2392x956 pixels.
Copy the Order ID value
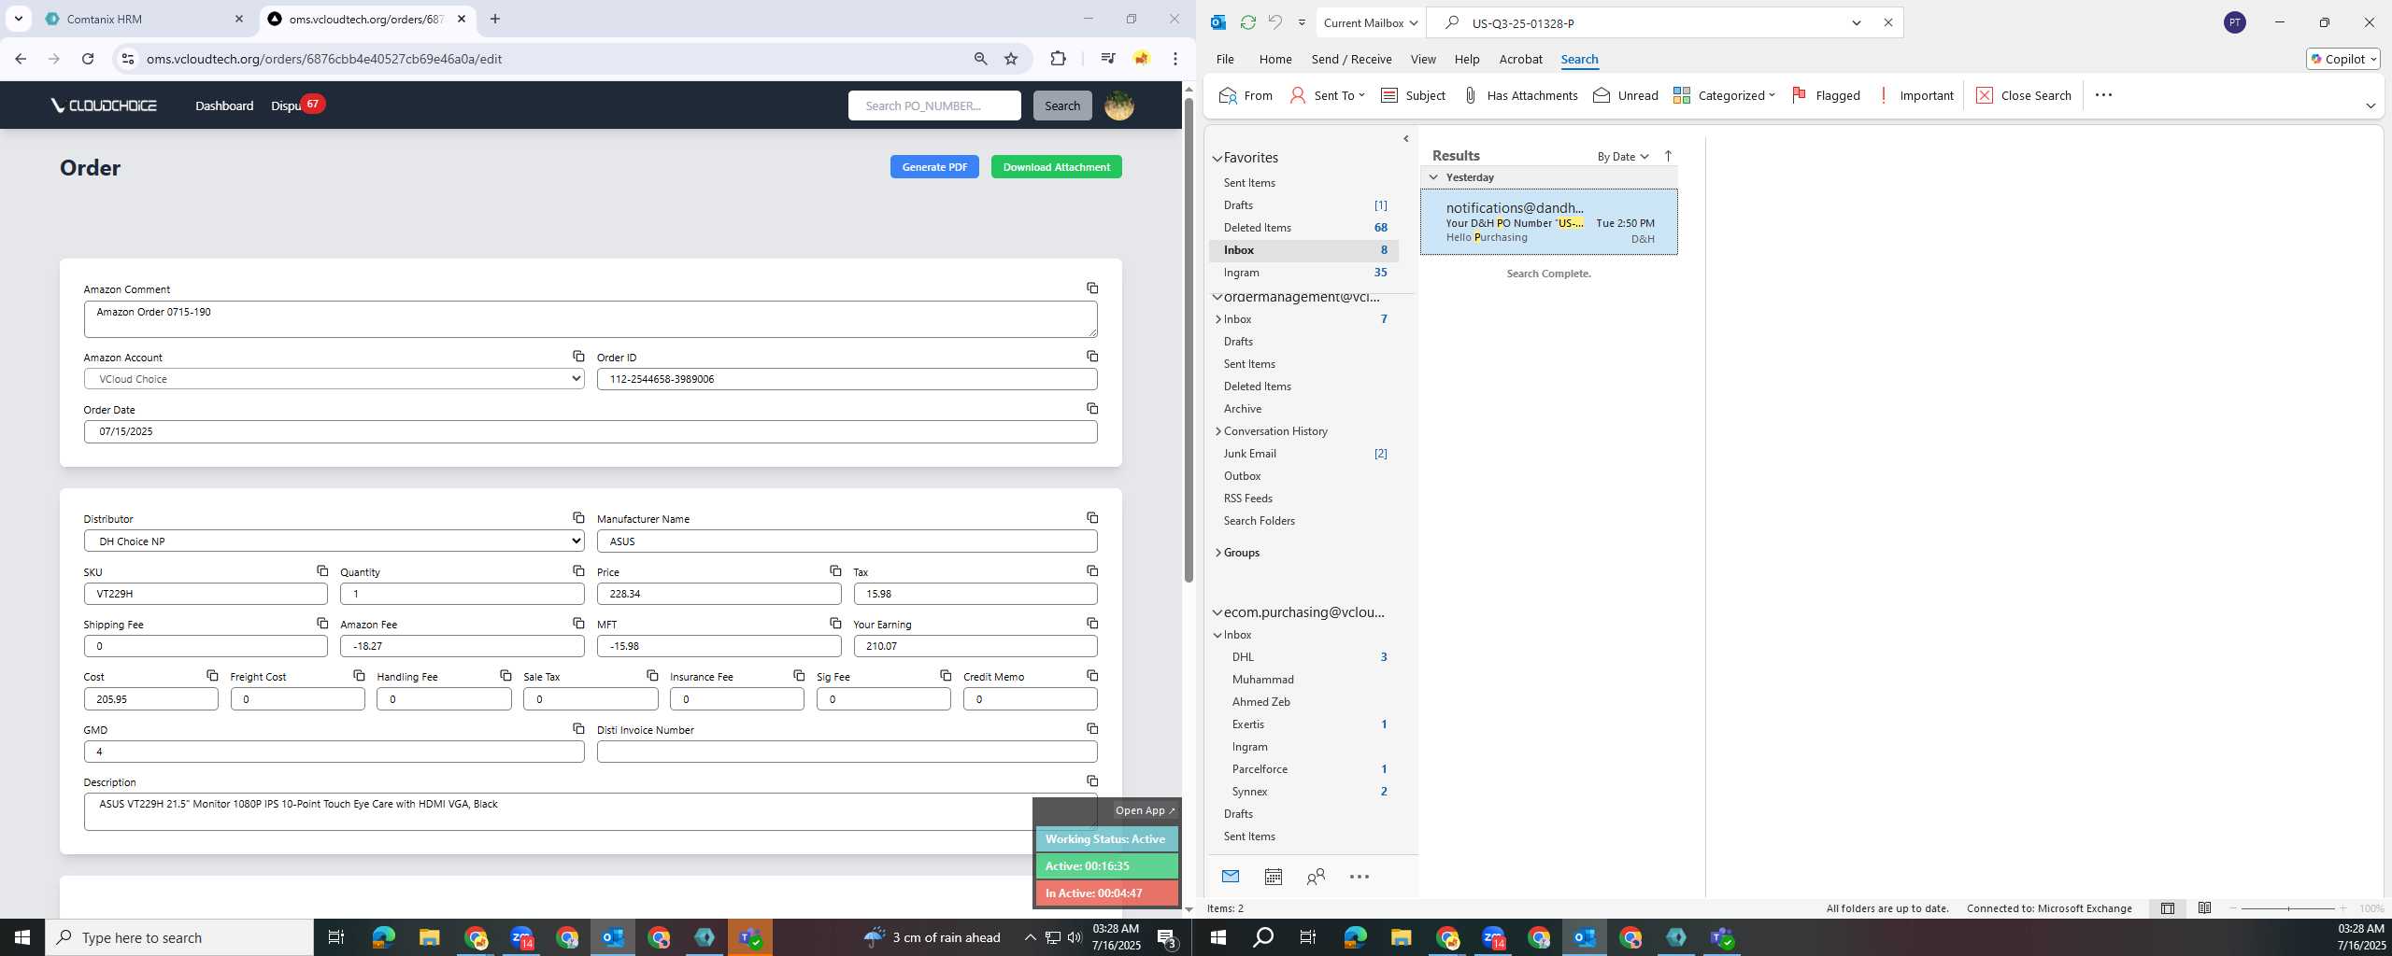[x=1091, y=357]
